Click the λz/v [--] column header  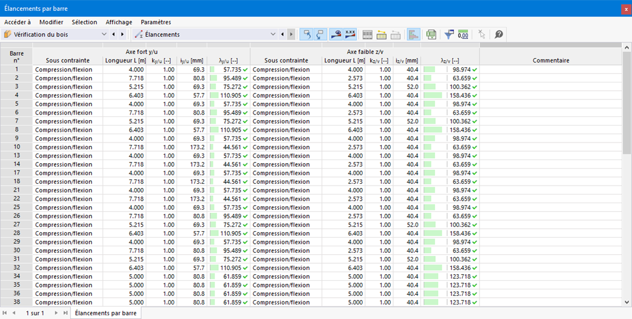[x=450, y=60]
